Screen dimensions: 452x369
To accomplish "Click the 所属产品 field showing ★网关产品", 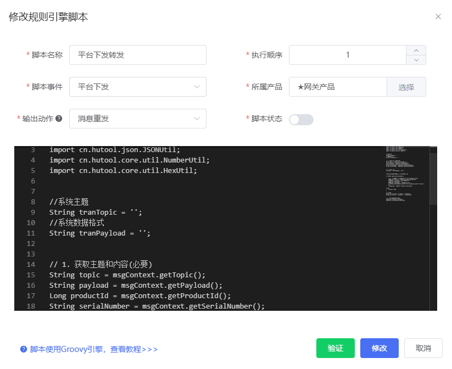I will tap(338, 87).
